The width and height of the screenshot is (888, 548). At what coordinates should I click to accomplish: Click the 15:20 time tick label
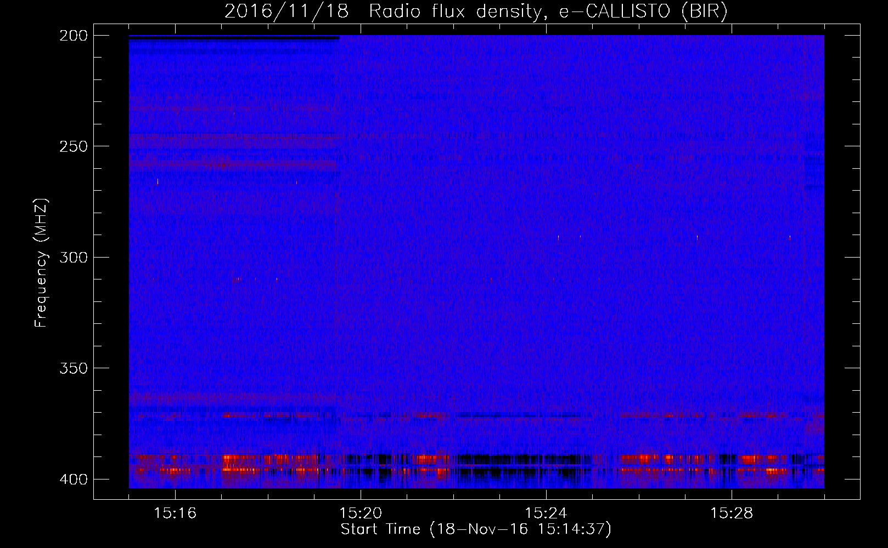[361, 513]
